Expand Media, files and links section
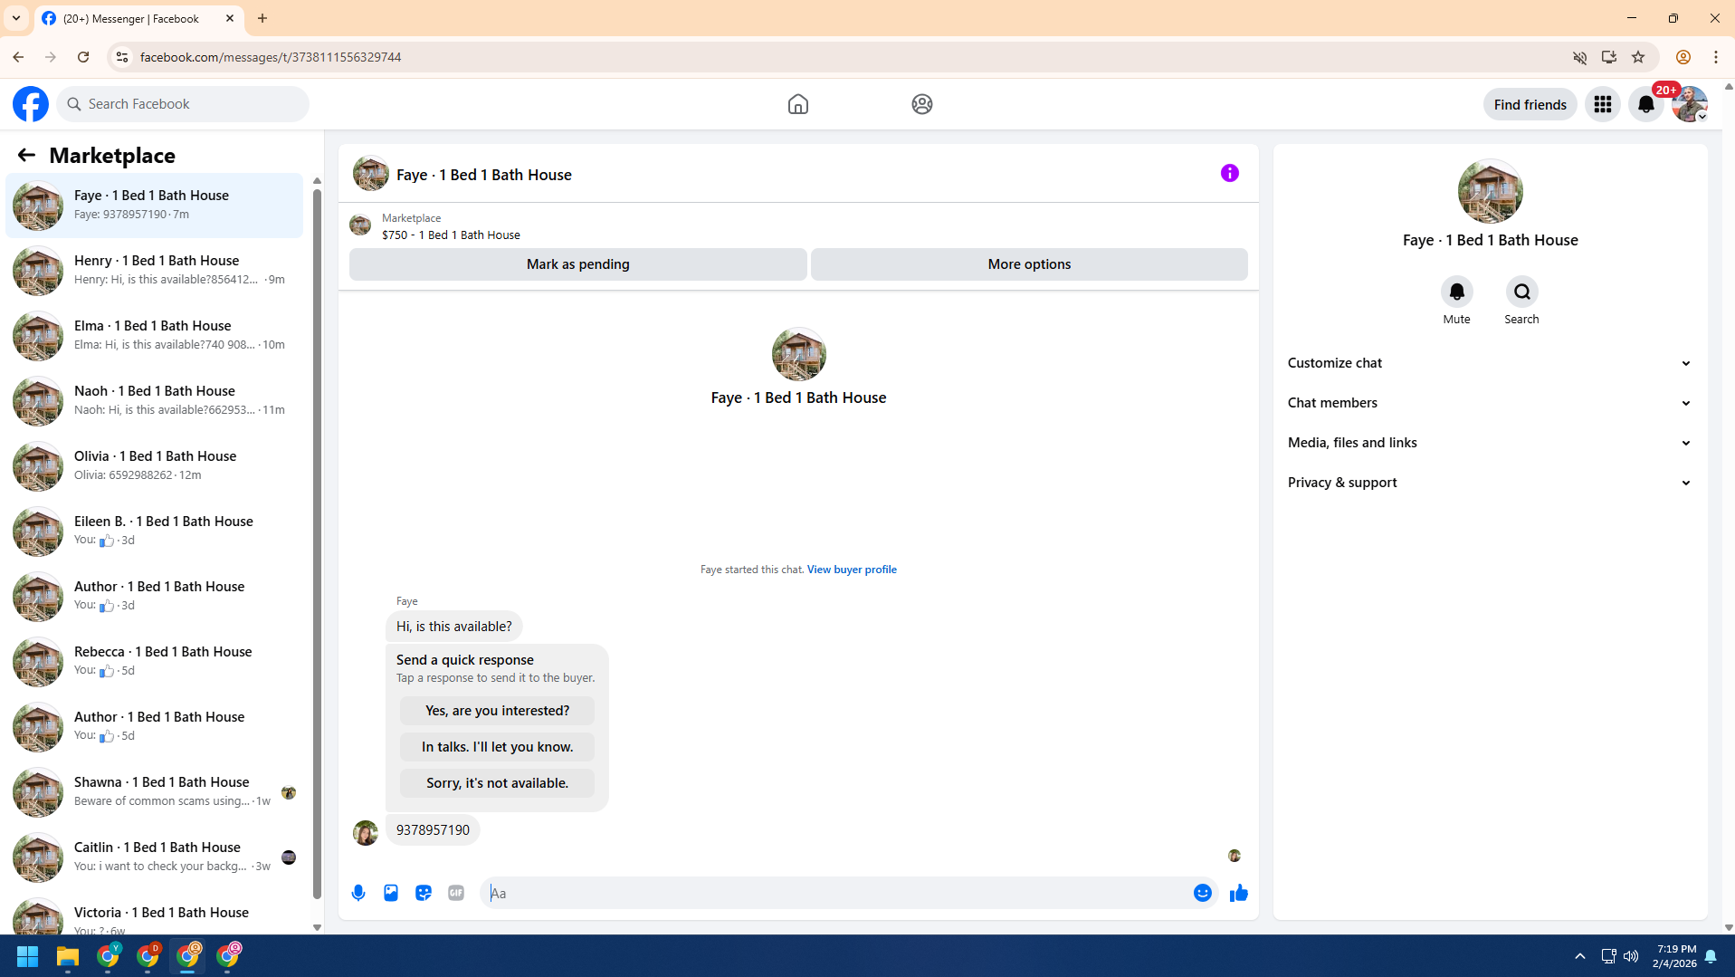Viewport: 1735px width, 977px height. click(1490, 443)
